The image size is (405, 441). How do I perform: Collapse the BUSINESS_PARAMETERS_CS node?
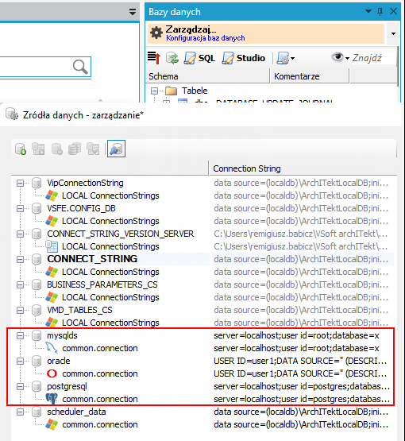(20, 284)
